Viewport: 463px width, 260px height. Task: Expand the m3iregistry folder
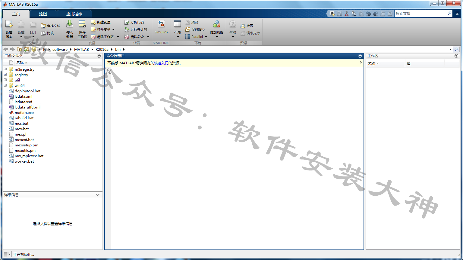5,69
